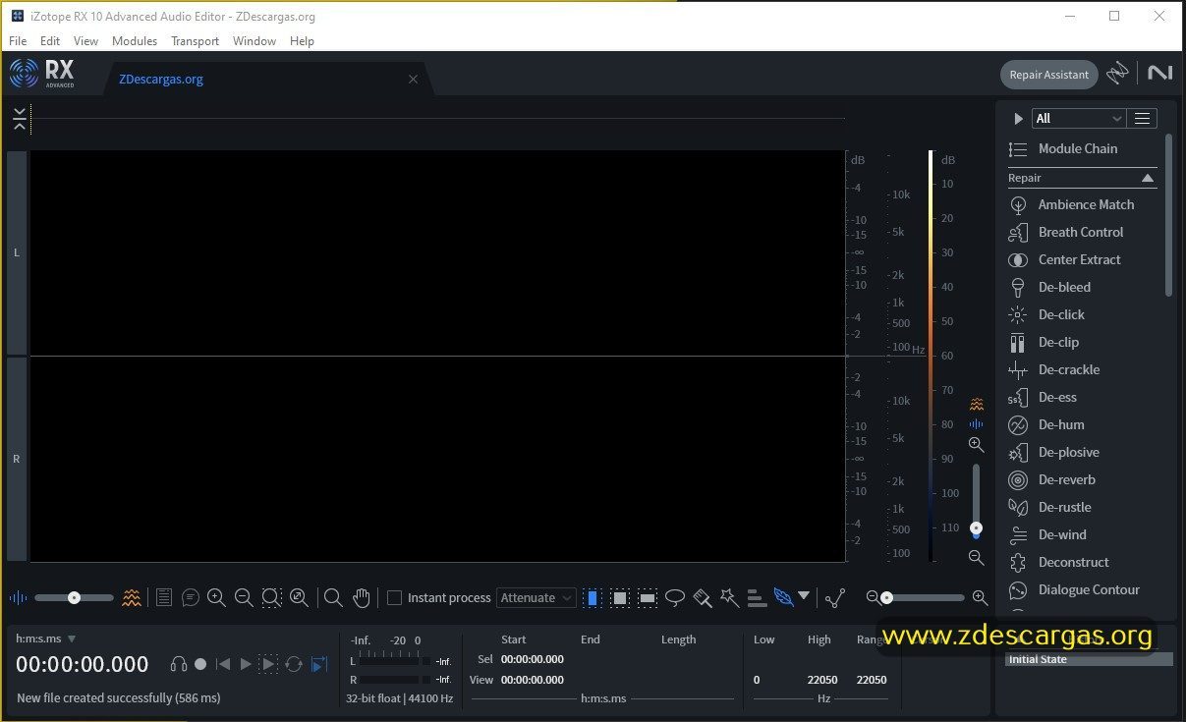
Task: Toggle the Time selection tool
Action: 592,597
